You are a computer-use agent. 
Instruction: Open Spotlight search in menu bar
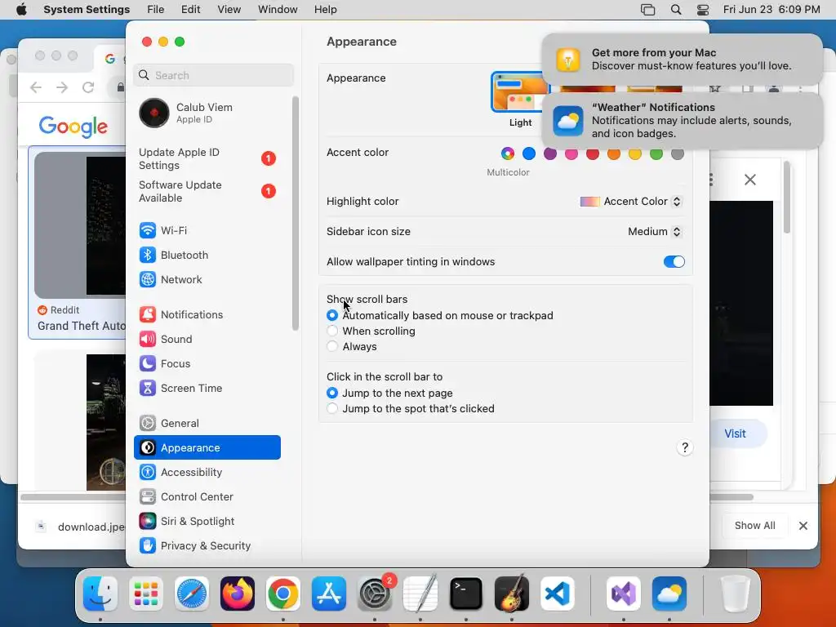click(675, 10)
